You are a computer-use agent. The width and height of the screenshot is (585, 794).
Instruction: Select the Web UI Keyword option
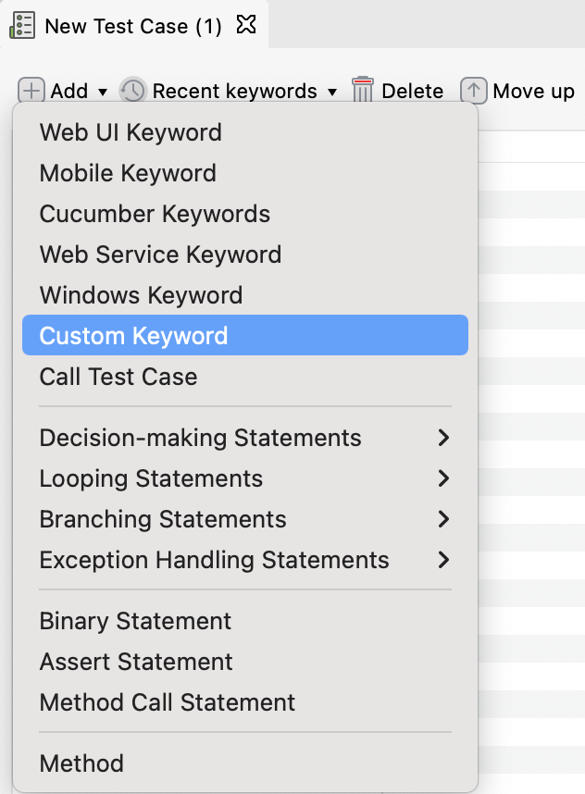pos(130,132)
